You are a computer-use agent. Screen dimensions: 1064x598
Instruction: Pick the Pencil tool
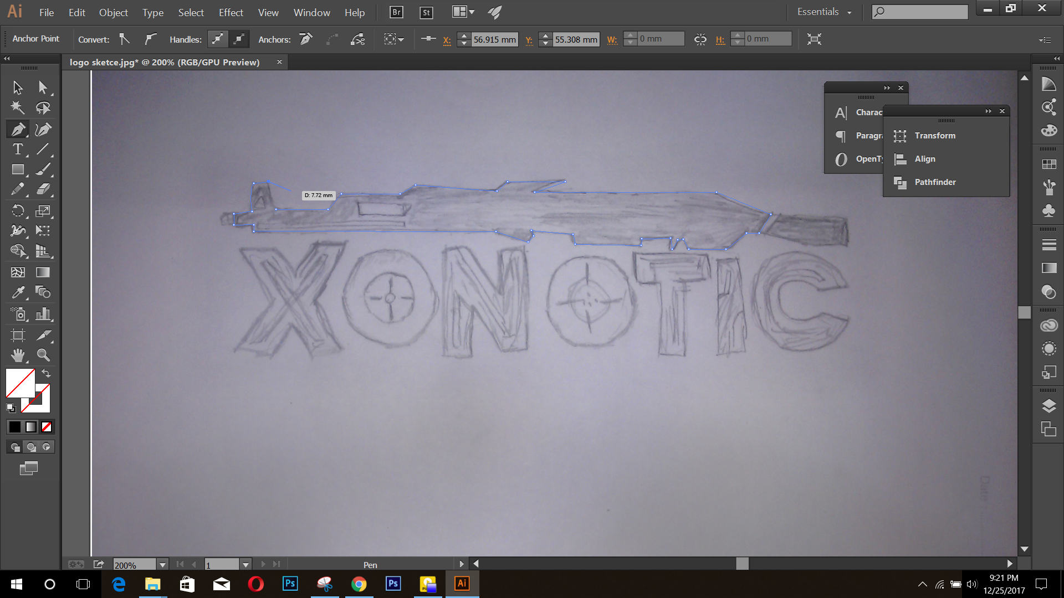click(18, 190)
